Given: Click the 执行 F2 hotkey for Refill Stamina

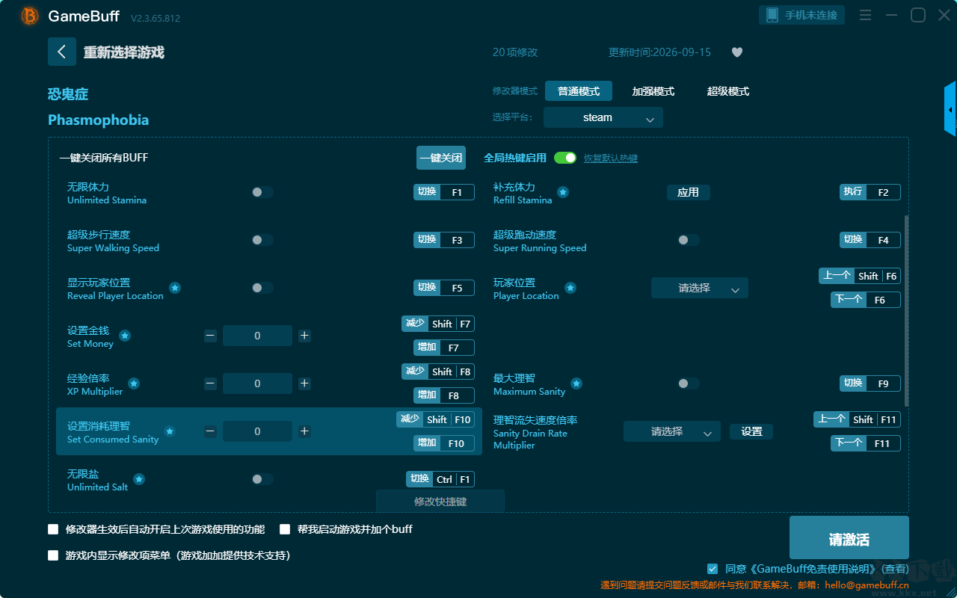Looking at the screenshot, I should click(870, 192).
